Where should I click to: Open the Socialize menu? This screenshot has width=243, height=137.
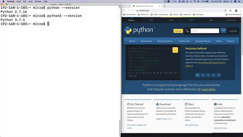coord(233,31)
